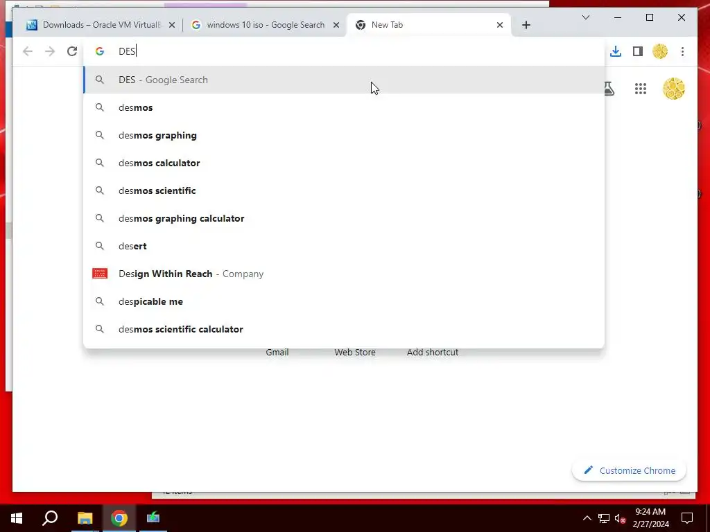Toggle the Chrome side panel icon
This screenshot has width=710, height=532.
click(x=638, y=51)
